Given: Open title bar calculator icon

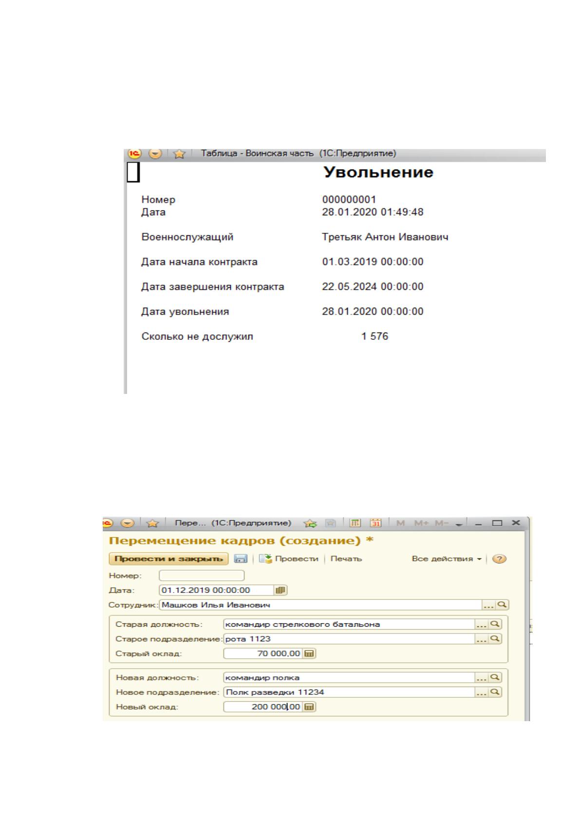Looking at the screenshot, I should point(355,523).
